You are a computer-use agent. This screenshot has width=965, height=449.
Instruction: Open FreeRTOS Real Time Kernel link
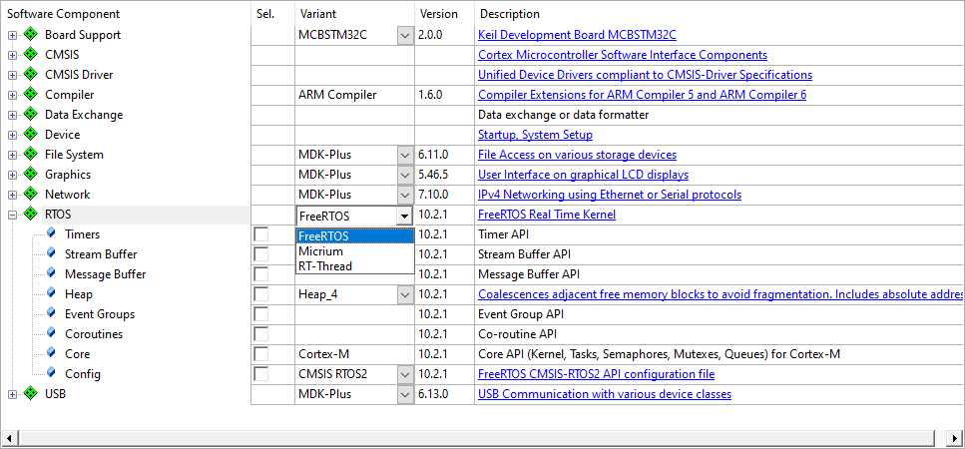point(547,215)
